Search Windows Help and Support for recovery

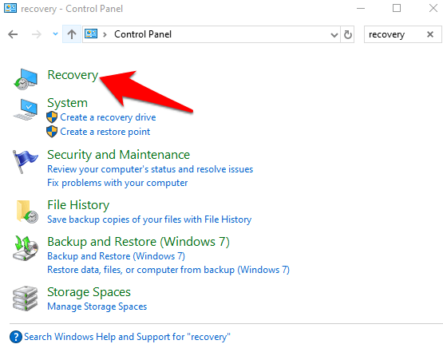pos(127,337)
